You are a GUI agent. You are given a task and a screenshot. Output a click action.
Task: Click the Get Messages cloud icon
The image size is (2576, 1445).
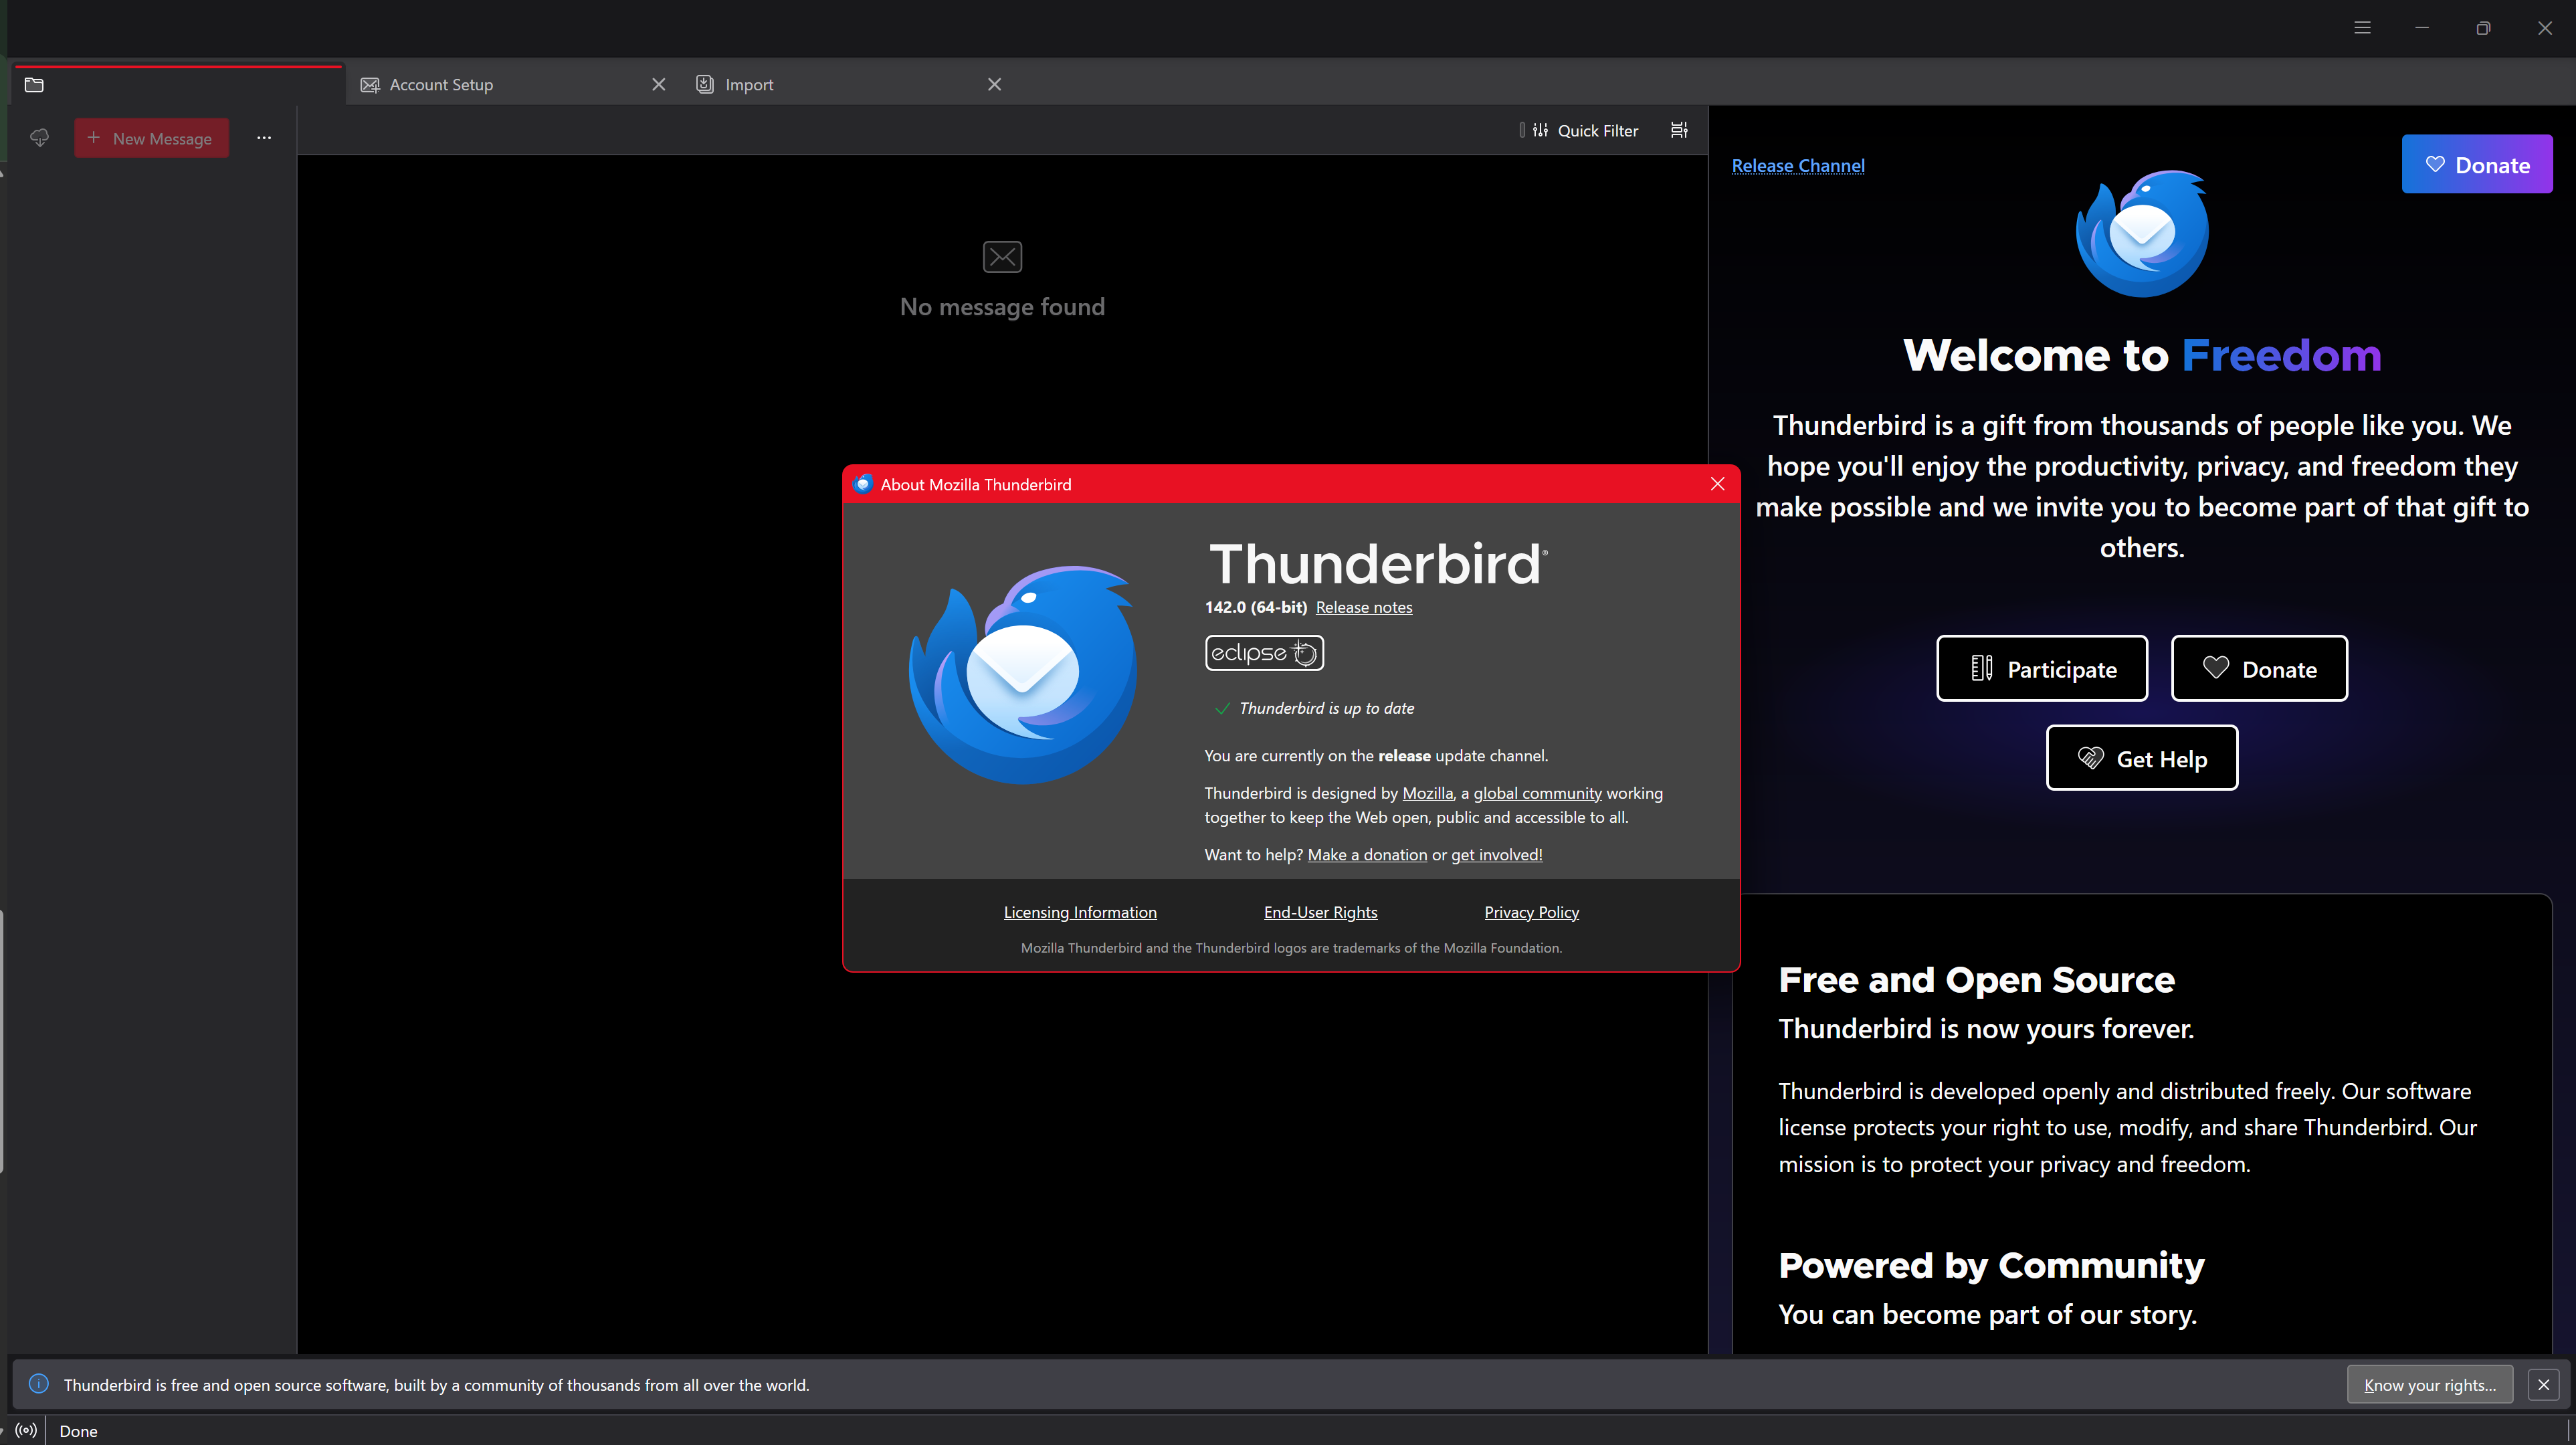tap(39, 138)
